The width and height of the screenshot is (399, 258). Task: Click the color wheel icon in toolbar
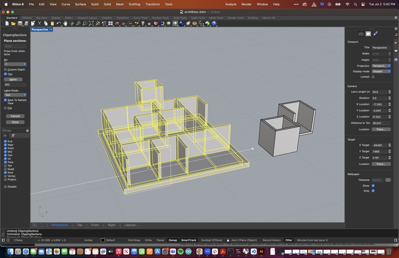pyautogui.click(x=162, y=23)
